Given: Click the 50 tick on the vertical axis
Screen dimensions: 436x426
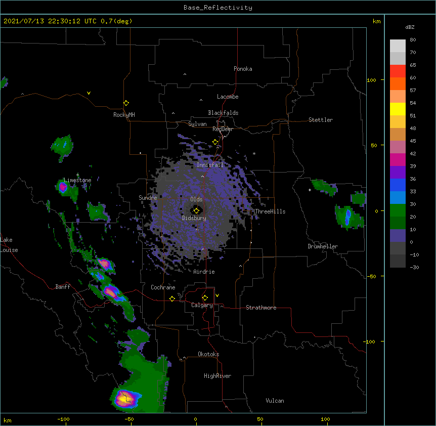Looking at the screenshot, I should pos(374,145).
